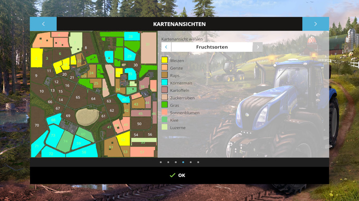Image resolution: width=359 pixels, height=201 pixels.
Task: Click the Luzerne legend swatch
Action: point(165,127)
